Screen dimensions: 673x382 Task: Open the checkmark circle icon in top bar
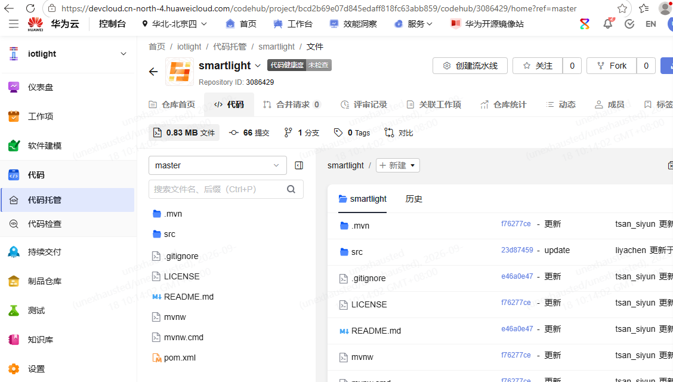point(629,24)
